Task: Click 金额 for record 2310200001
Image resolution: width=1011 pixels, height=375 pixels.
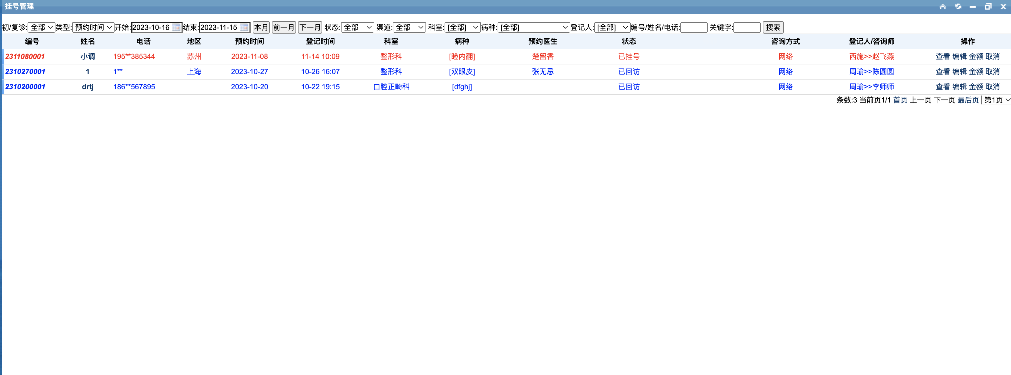Action: pyautogui.click(x=976, y=87)
